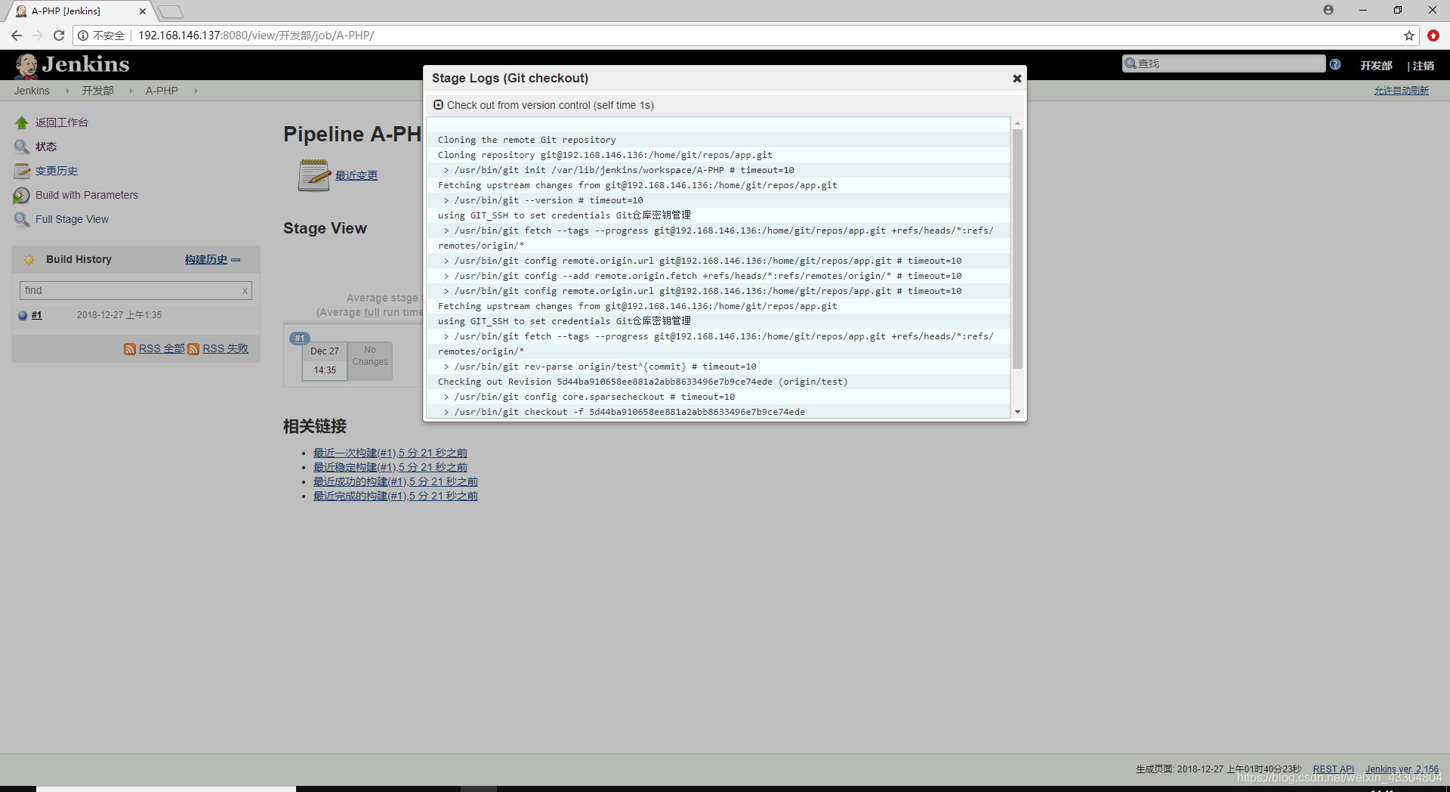Focus the Jenkins search box
This screenshot has width=1450, height=792.
(1223, 63)
